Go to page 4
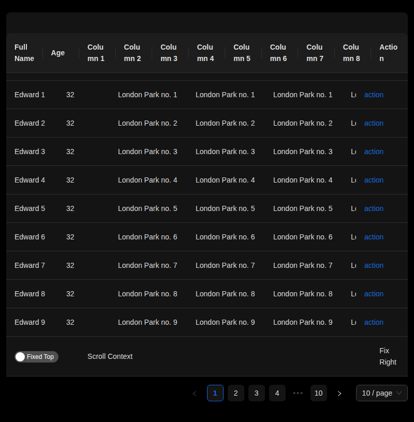The height and width of the screenshot is (422, 414). coord(277,393)
